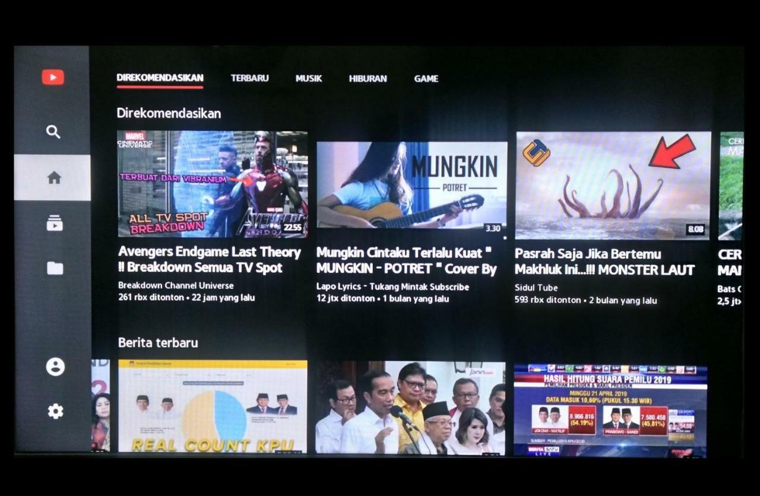This screenshot has width=760, height=496.
Task: Switch to the TERBARU tab
Action: pos(249,78)
